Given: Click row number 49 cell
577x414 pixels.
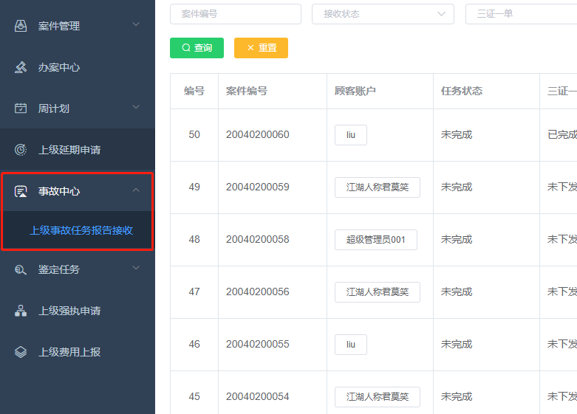Looking at the screenshot, I should pos(194,187).
